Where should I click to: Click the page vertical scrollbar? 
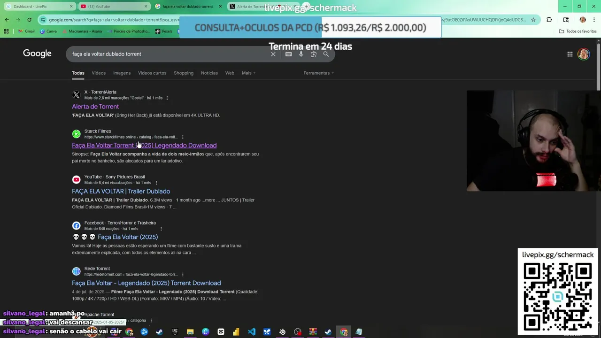point(598,66)
